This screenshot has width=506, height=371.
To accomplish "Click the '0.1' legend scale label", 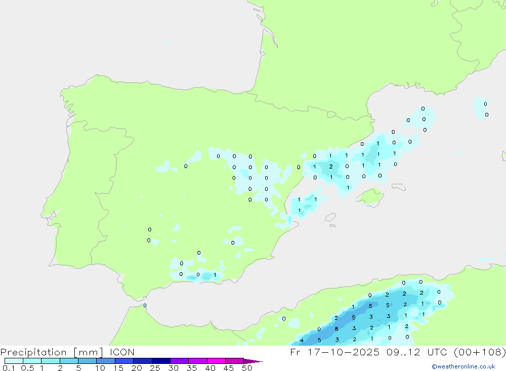I will pyautogui.click(x=9, y=368).
